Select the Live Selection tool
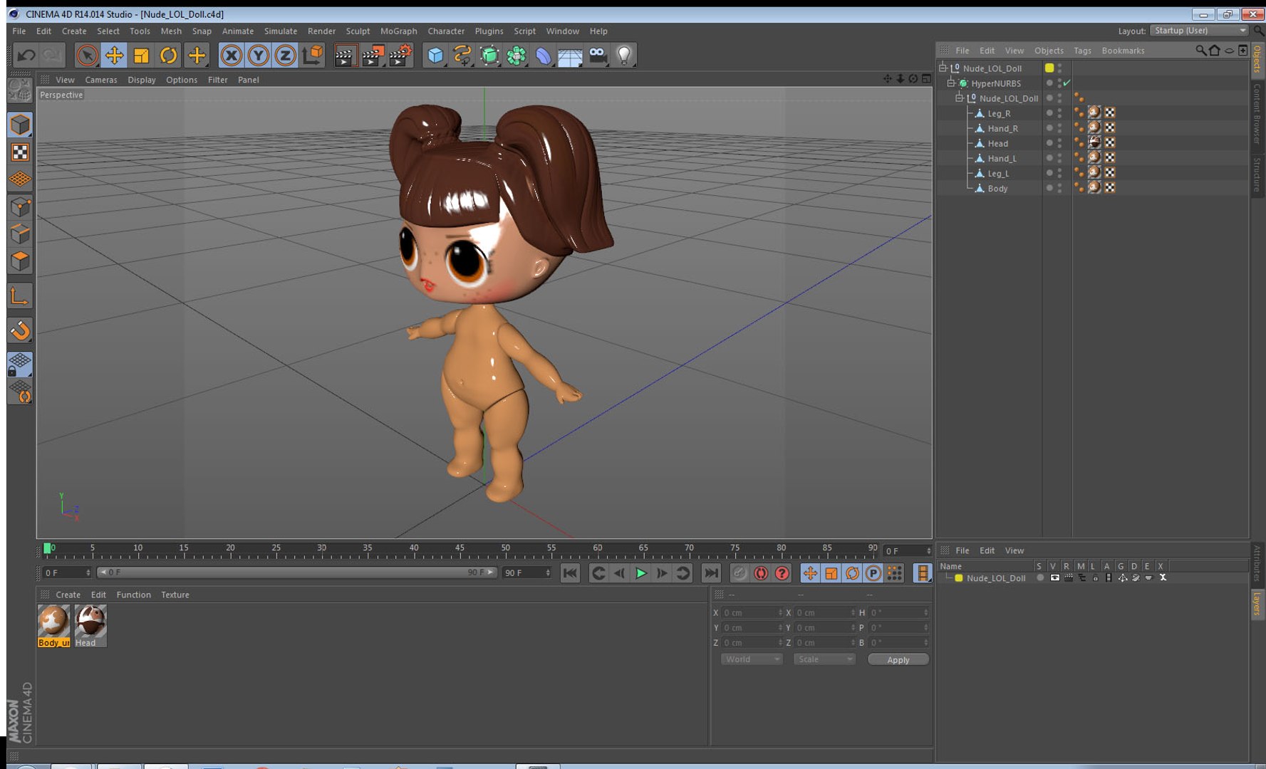1266x769 pixels. point(87,56)
